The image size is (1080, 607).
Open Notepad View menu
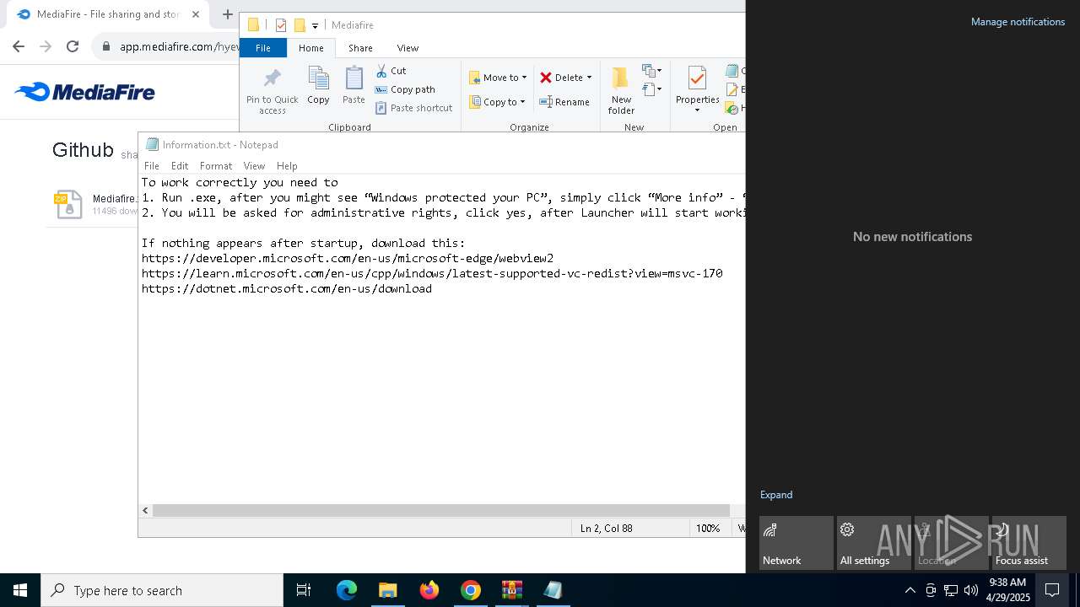254,166
